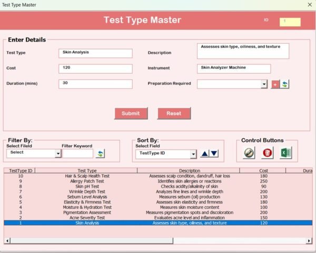Click description 'Measures sebum (oil) production'
The height and width of the screenshot is (253, 316).
190,197
